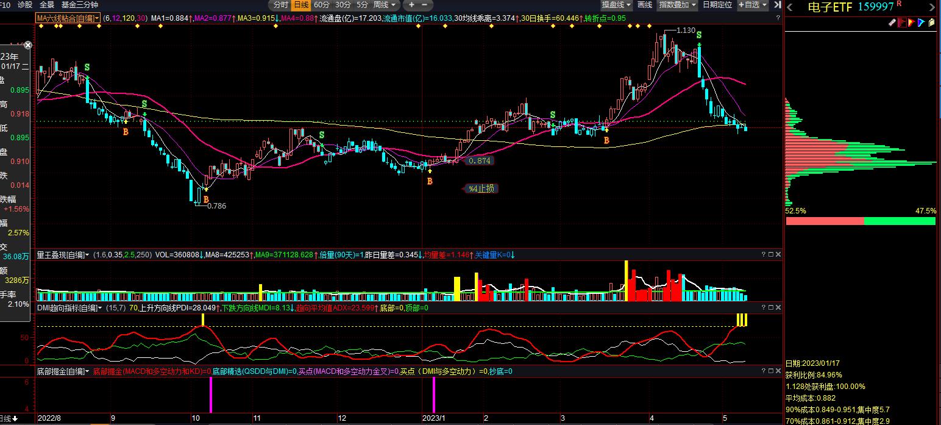Open the 周线 period dropdown

point(384,5)
